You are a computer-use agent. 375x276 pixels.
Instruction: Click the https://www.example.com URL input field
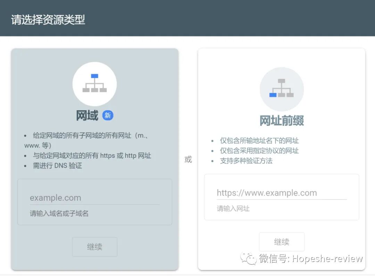coord(282,193)
